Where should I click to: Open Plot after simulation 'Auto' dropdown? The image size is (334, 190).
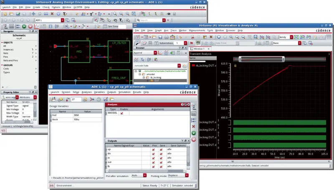pos(145,175)
